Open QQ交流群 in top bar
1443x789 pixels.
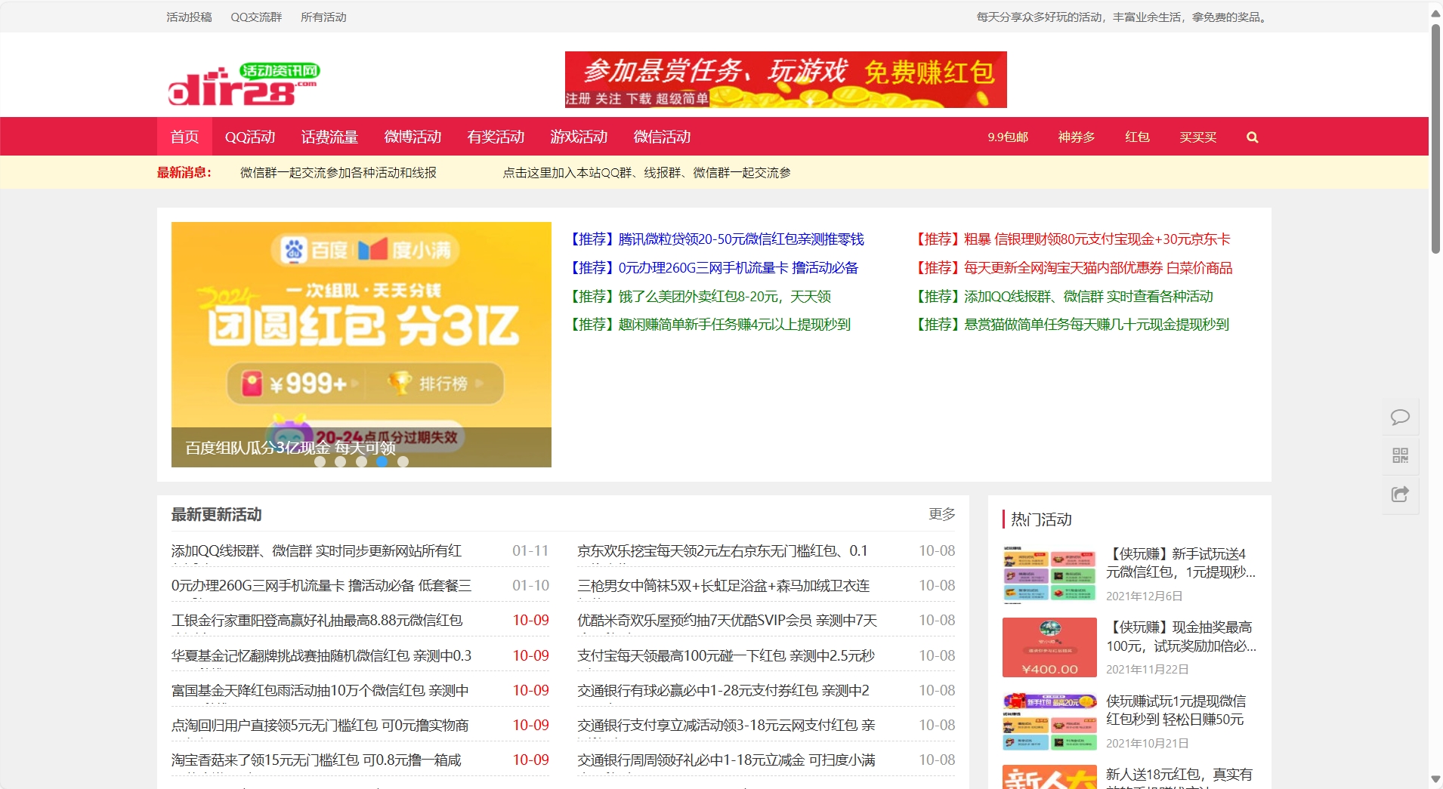pyautogui.click(x=256, y=17)
